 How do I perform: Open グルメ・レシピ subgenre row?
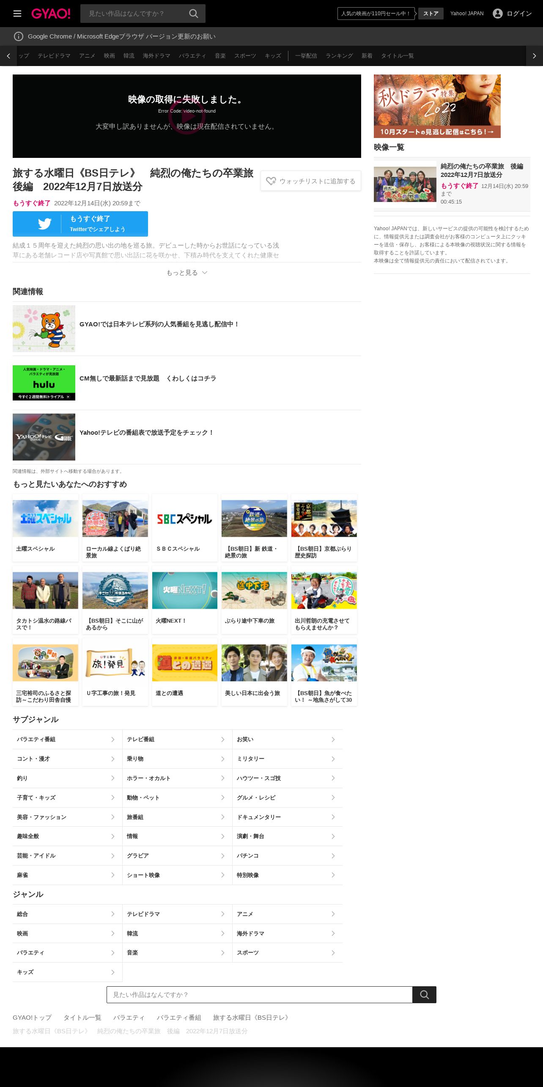[x=288, y=798]
